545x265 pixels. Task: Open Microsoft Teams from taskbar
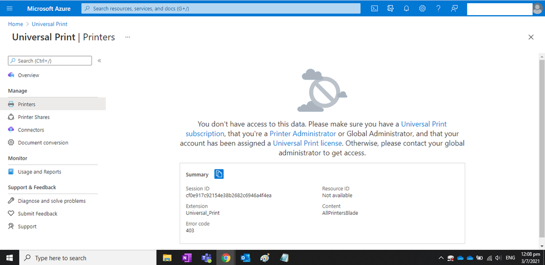(206, 258)
